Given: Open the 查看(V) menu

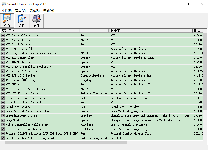Looking at the screenshot, I should [20, 11].
